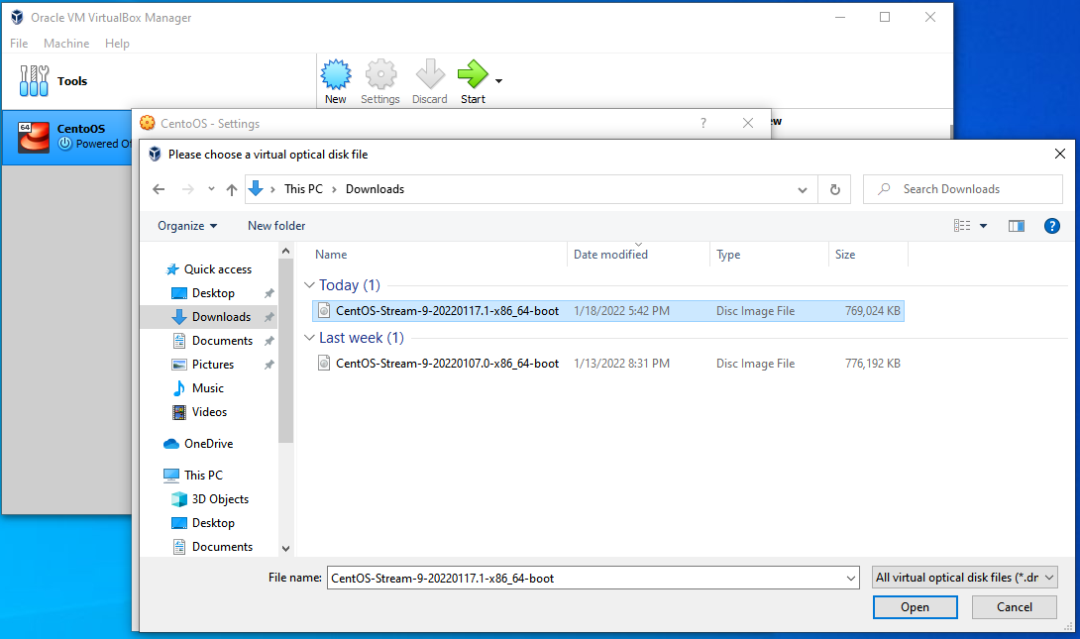Open Start button dropdown arrow
Image resolution: width=1080 pixels, height=639 pixels.
(x=498, y=81)
